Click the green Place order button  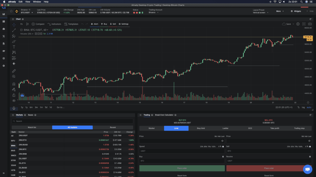click(x=182, y=168)
